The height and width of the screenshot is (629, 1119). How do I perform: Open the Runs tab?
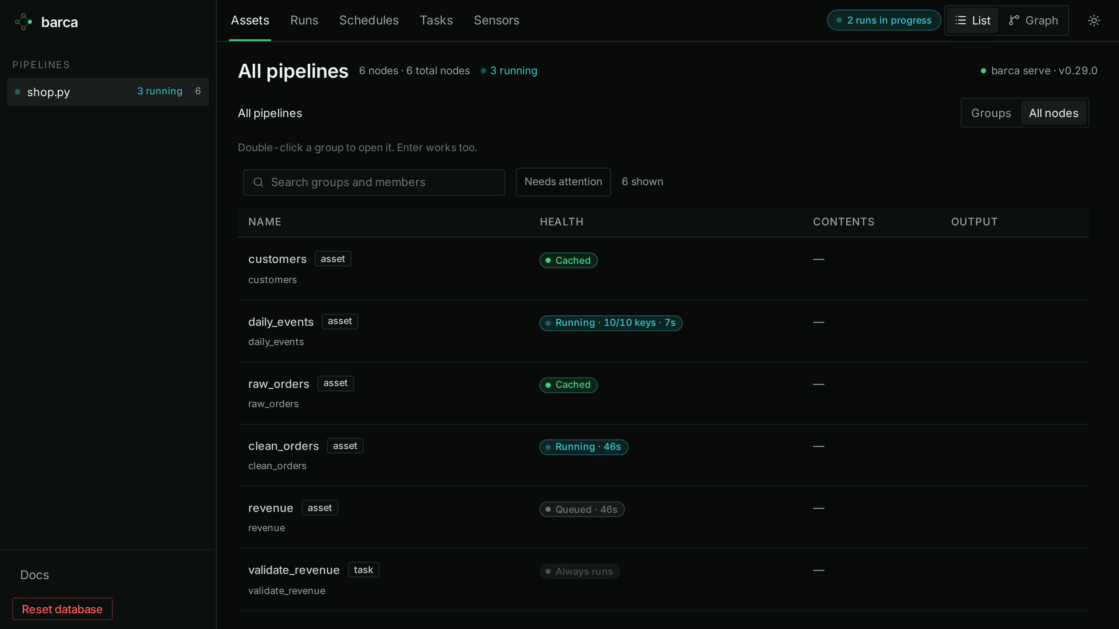(304, 21)
